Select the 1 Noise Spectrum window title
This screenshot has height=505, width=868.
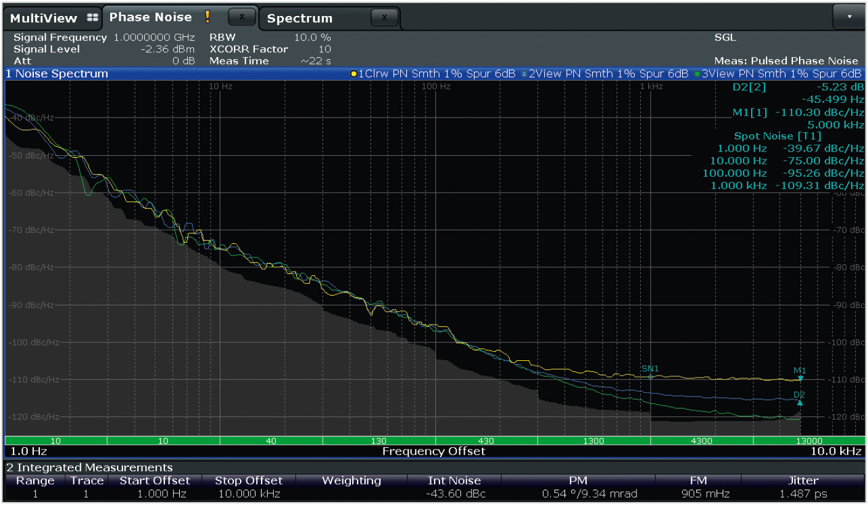57,74
